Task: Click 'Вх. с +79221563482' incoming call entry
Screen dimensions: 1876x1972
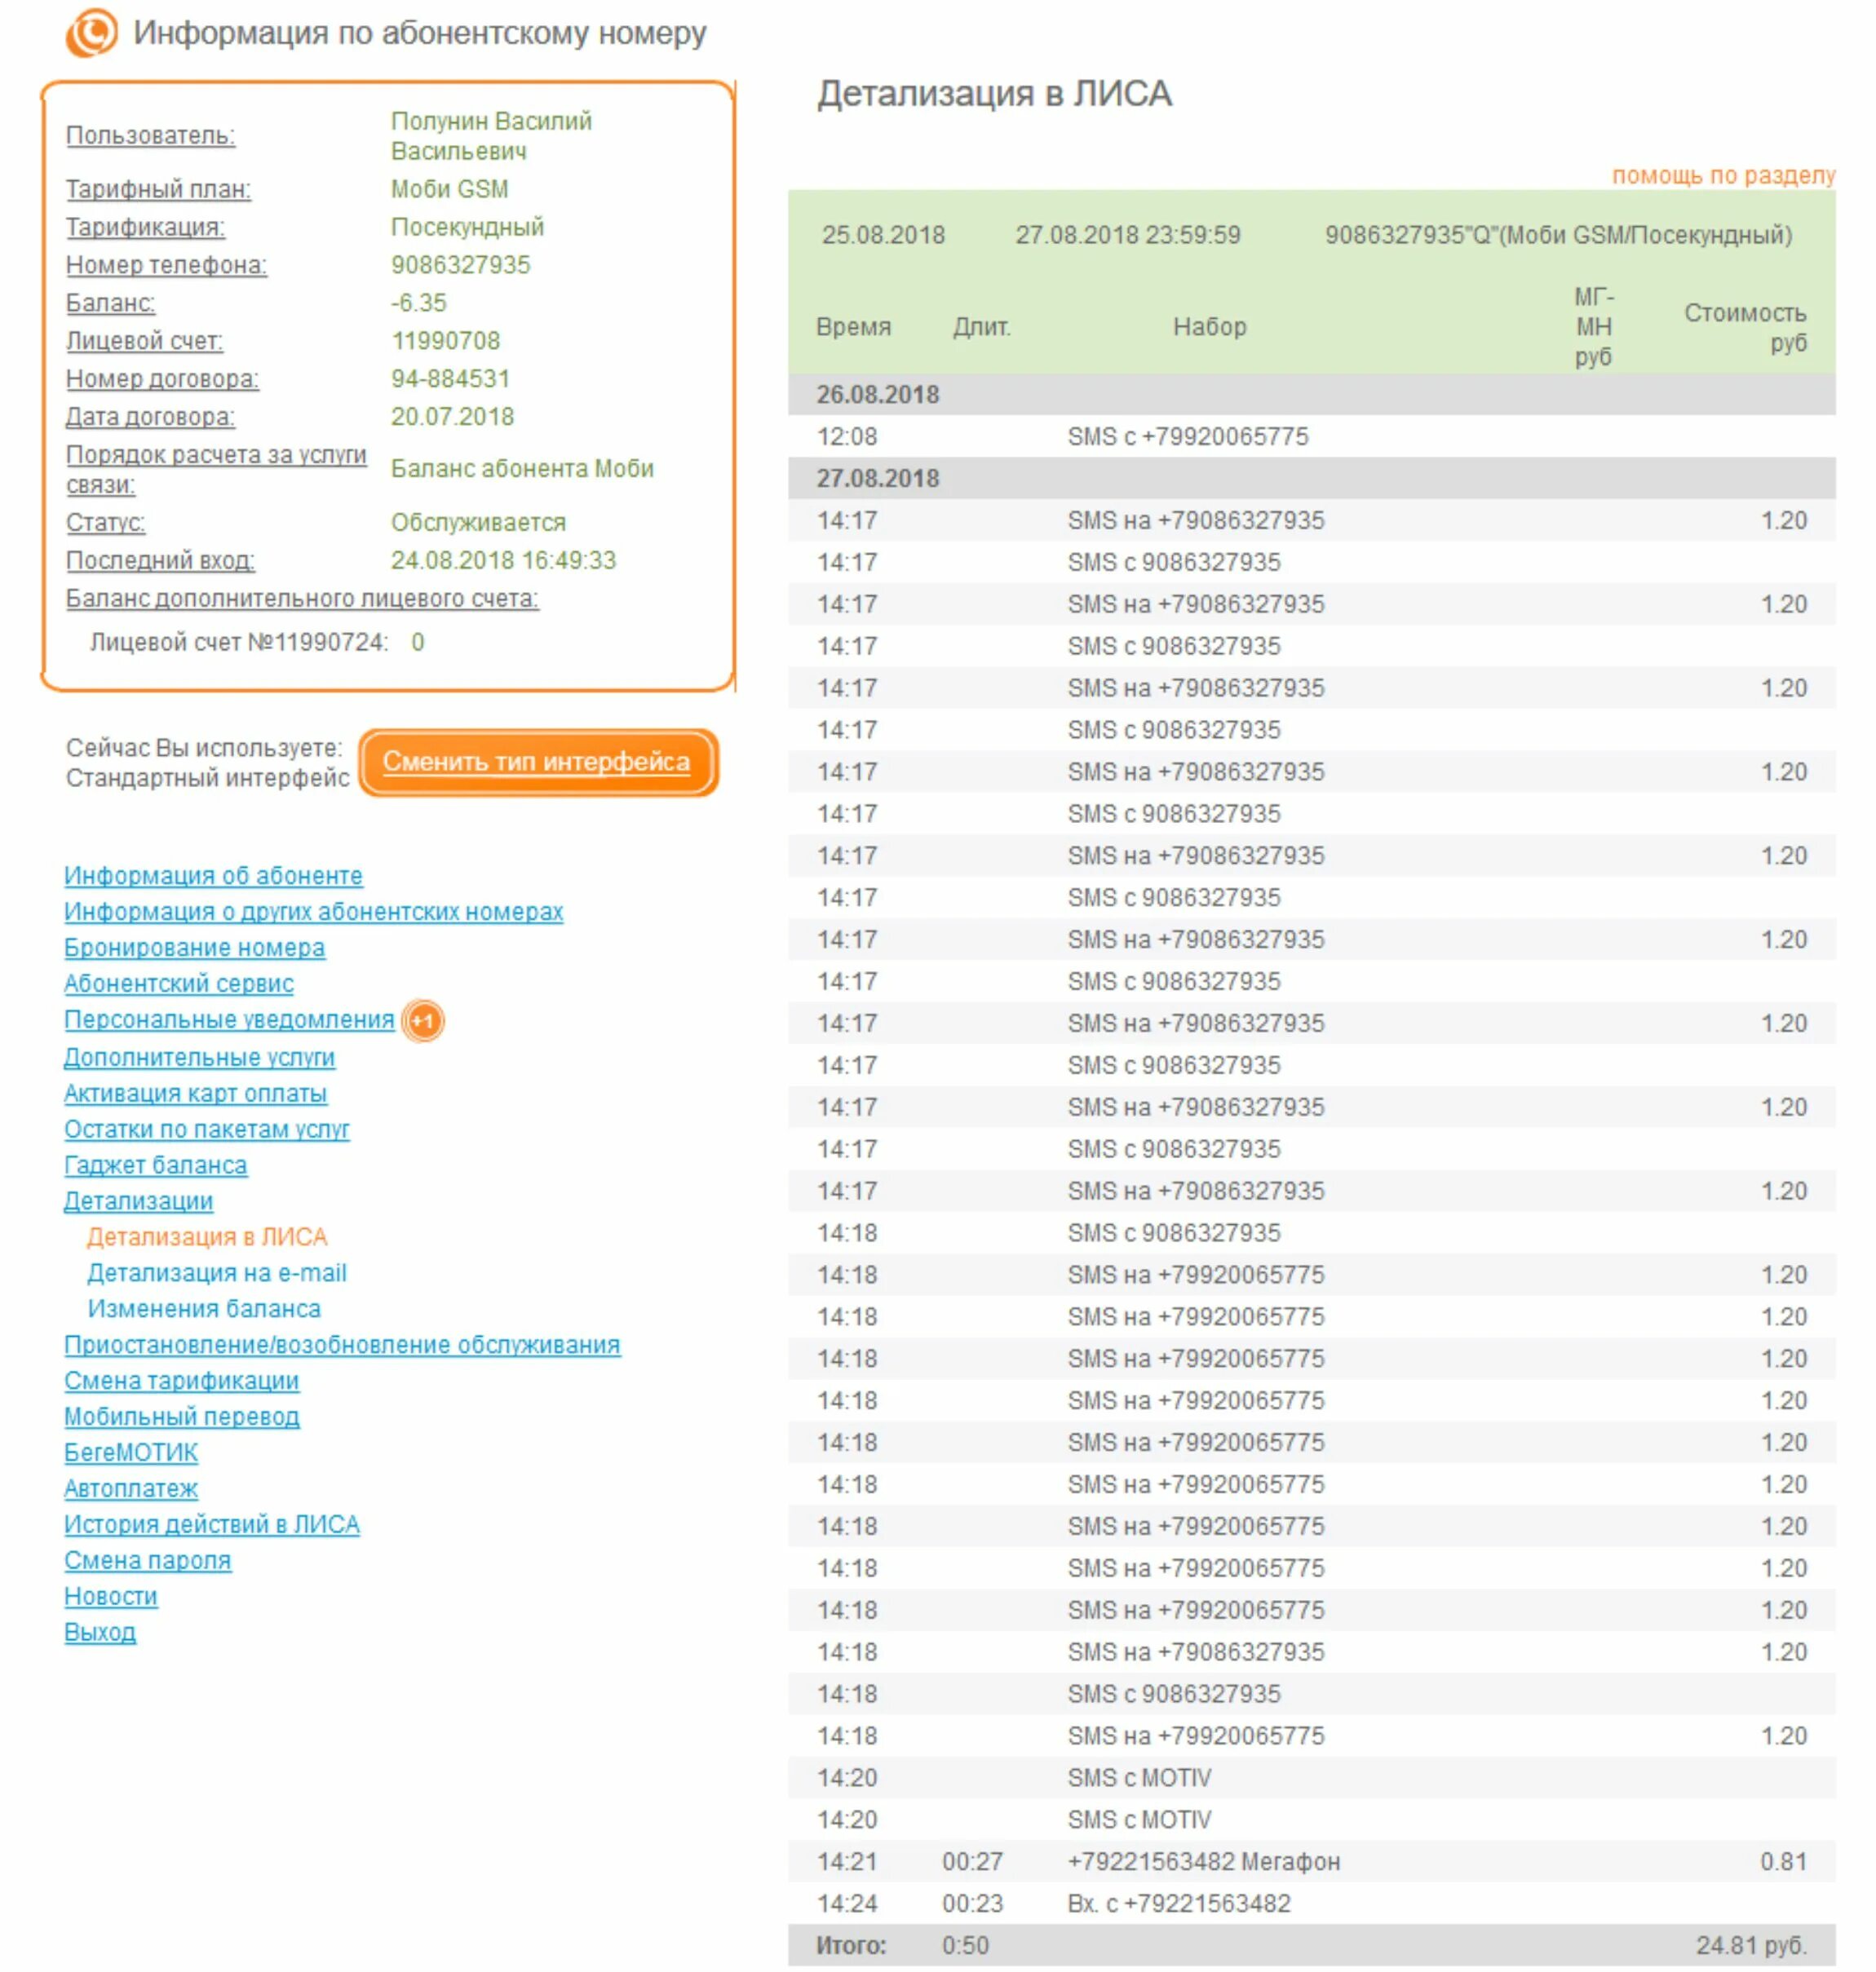Action: coord(1178,1905)
